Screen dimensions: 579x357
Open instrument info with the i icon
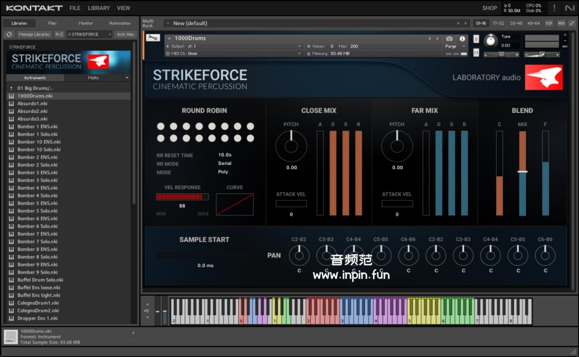tap(462, 39)
